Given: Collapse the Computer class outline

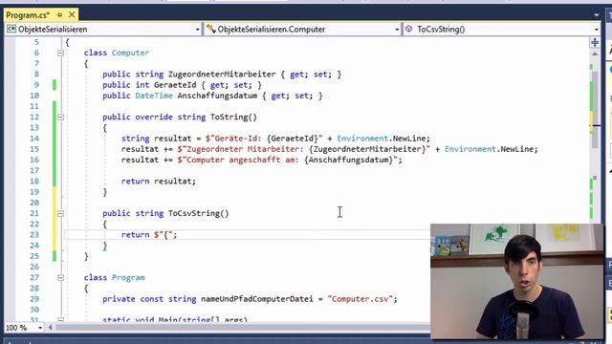Looking at the screenshot, I should pyautogui.click(x=60, y=53).
